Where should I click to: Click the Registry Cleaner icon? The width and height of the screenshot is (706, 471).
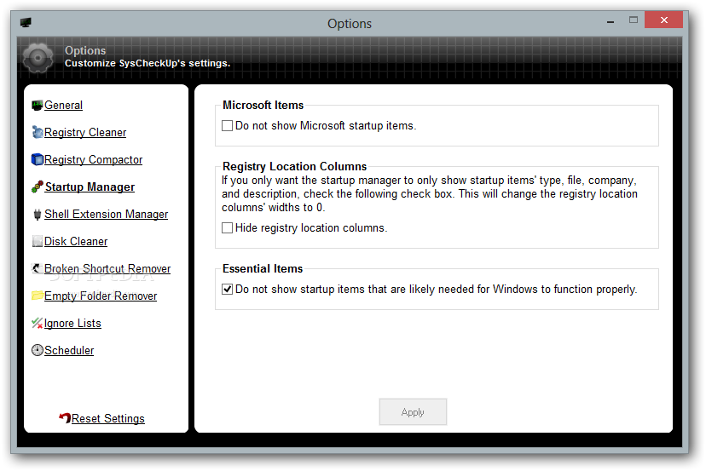[38, 132]
